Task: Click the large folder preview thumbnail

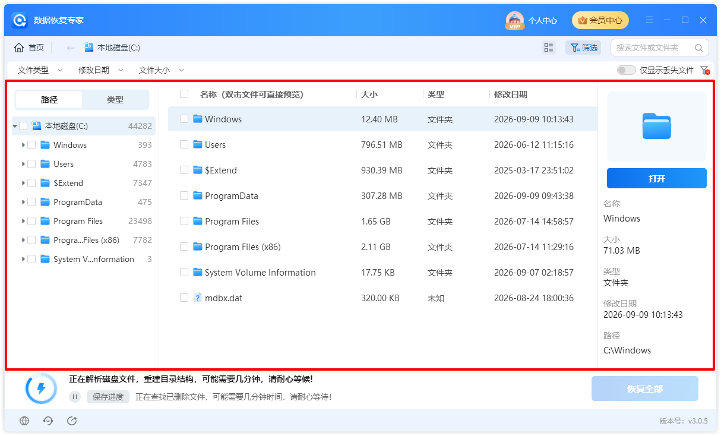Action: coord(657,127)
